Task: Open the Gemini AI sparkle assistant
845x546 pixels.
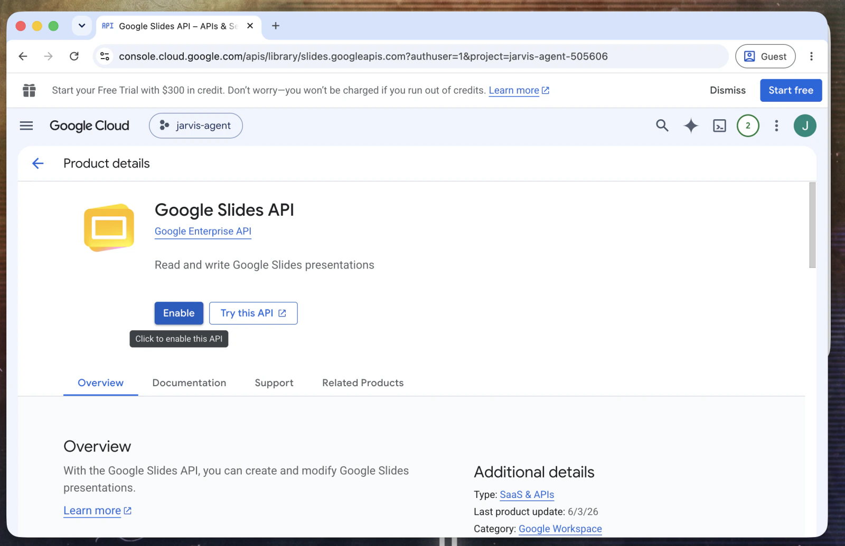Action: [x=691, y=126]
